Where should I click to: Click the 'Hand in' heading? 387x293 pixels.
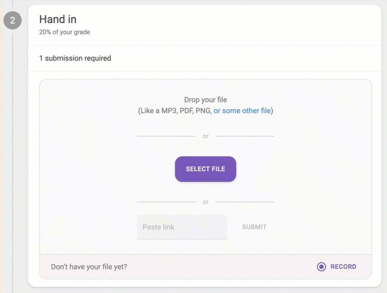(58, 19)
